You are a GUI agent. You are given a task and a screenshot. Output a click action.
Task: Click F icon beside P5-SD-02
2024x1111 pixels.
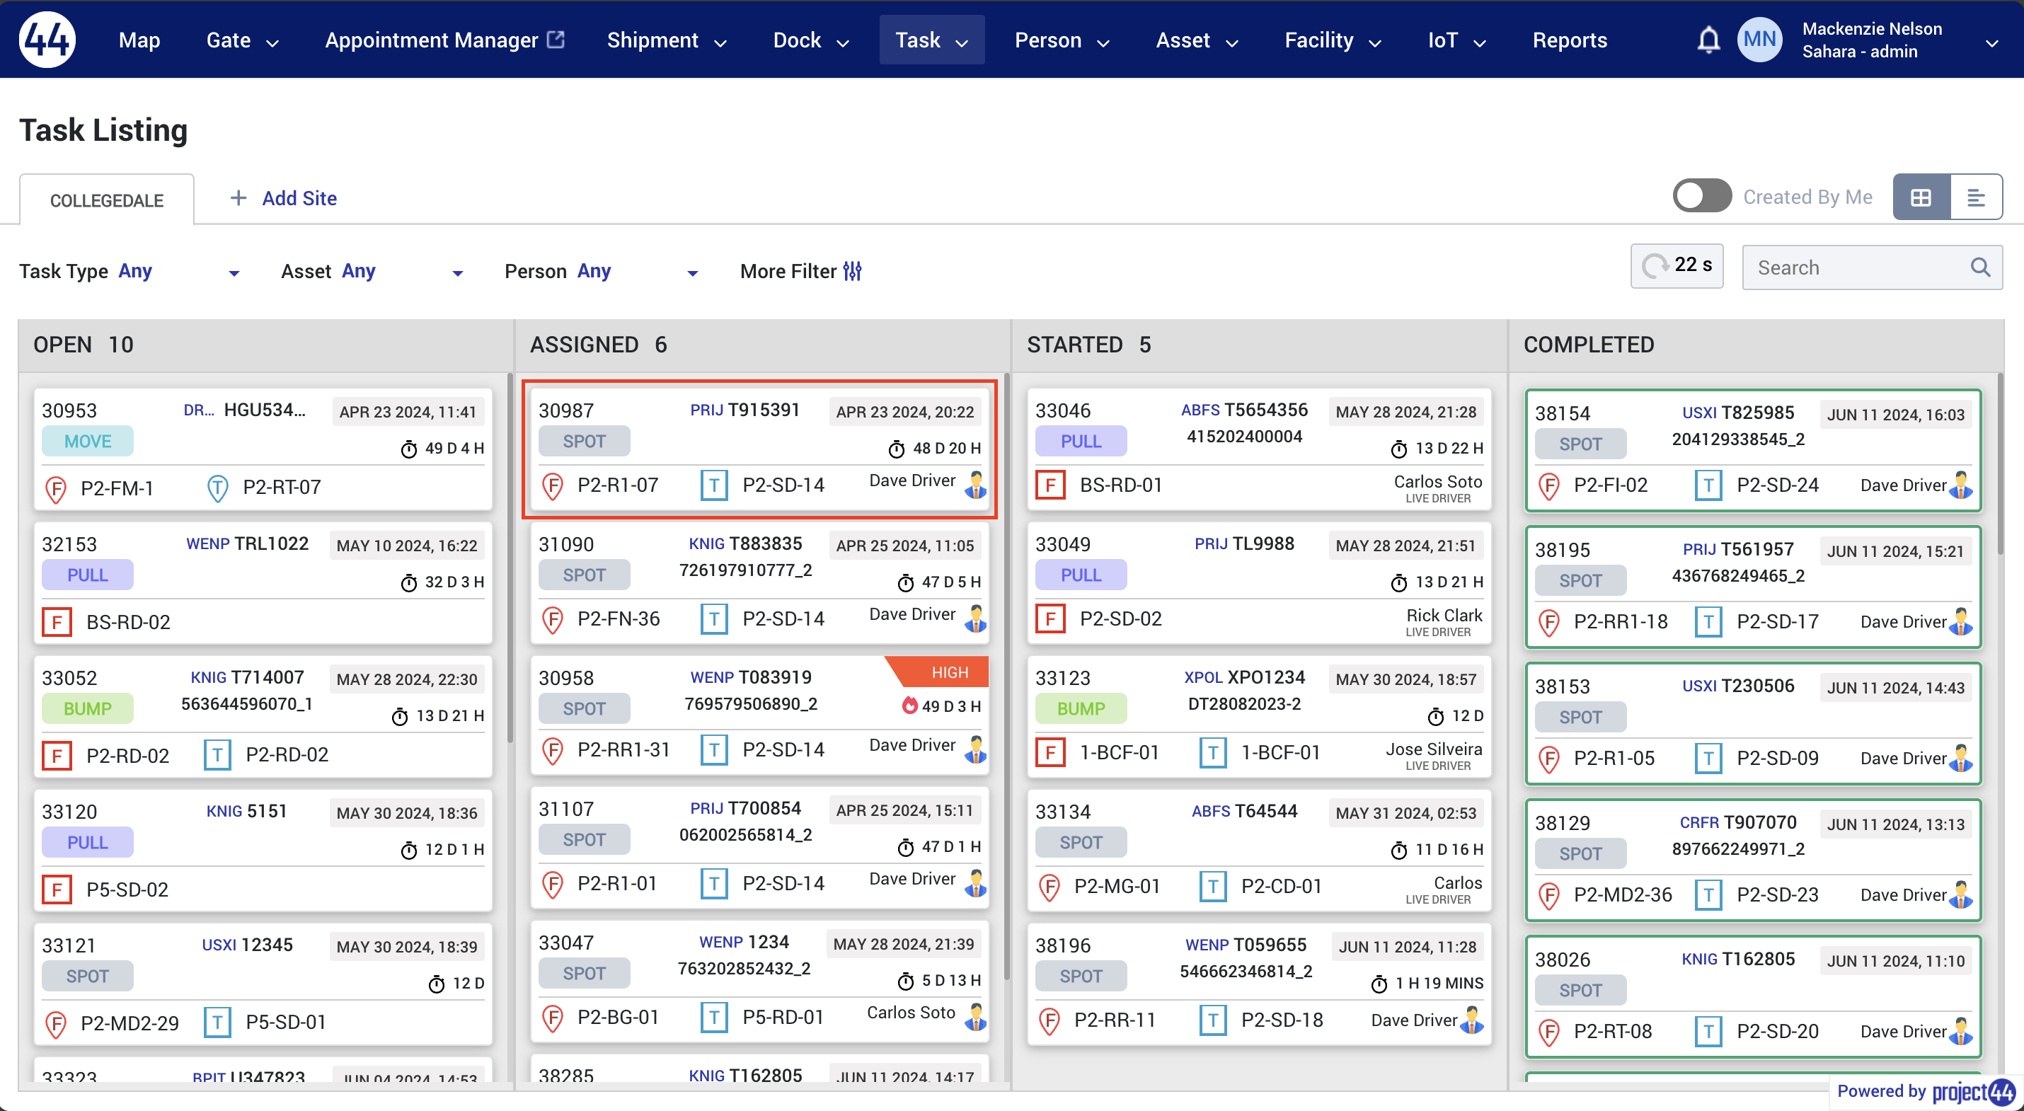(57, 890)
